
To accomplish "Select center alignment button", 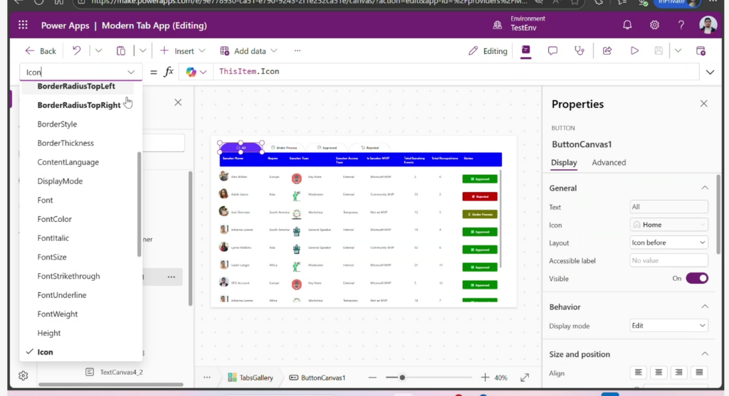I will (x=659, y=373).
